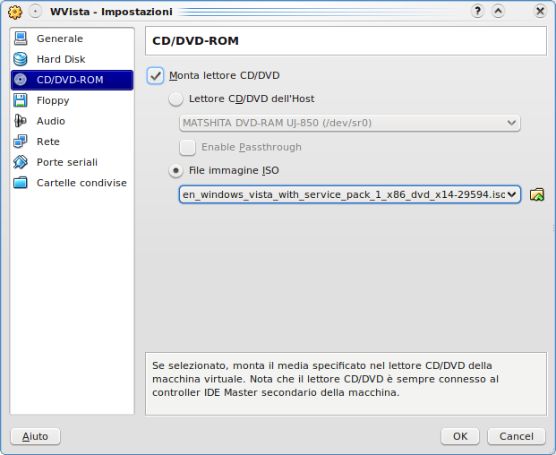556x455 pixels.
Task: Click the File immagine ISO label
Action: [x=234, y=170]
